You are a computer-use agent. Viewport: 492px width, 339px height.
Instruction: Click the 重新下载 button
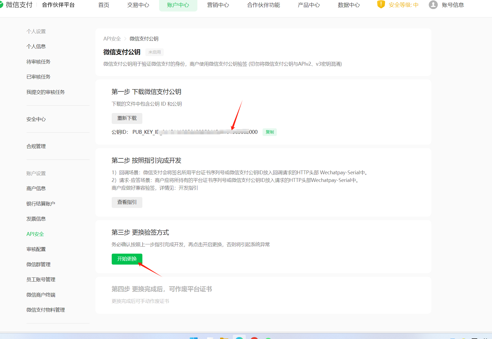click(x=127, y=118)
